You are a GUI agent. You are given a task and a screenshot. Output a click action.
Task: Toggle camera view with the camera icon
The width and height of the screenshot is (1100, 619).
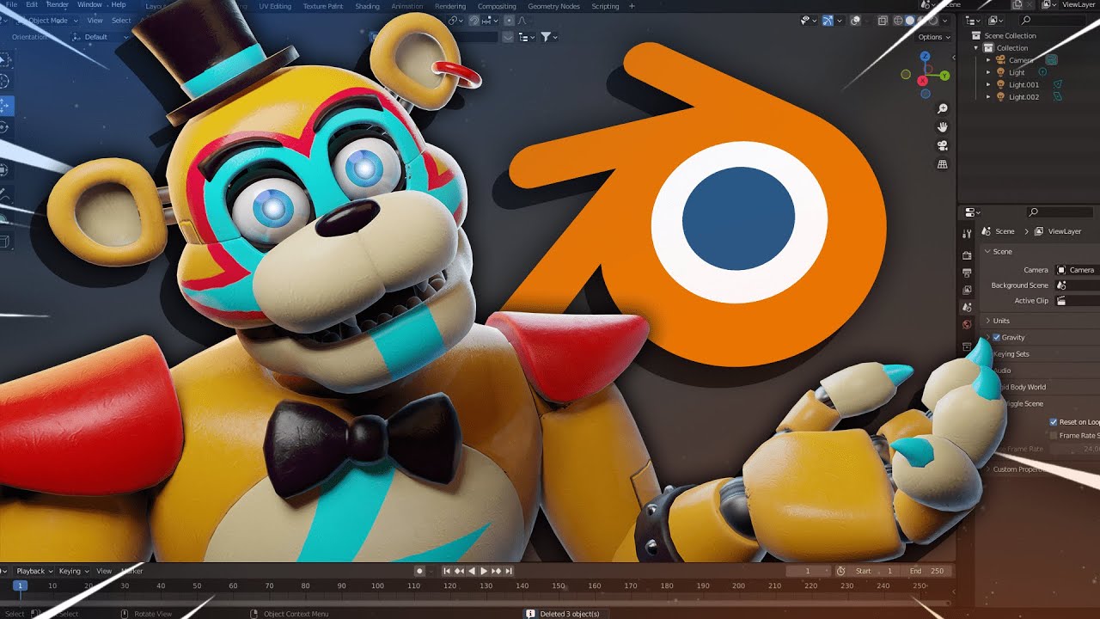tap(942, 145)
